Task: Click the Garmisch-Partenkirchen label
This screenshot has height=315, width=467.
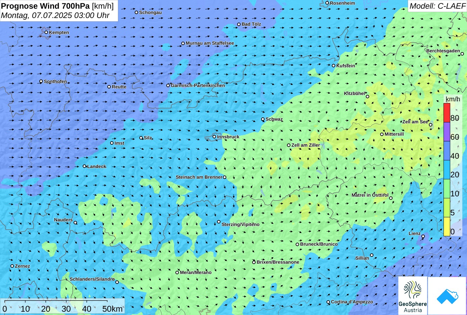Action: [x=198, y=85]
